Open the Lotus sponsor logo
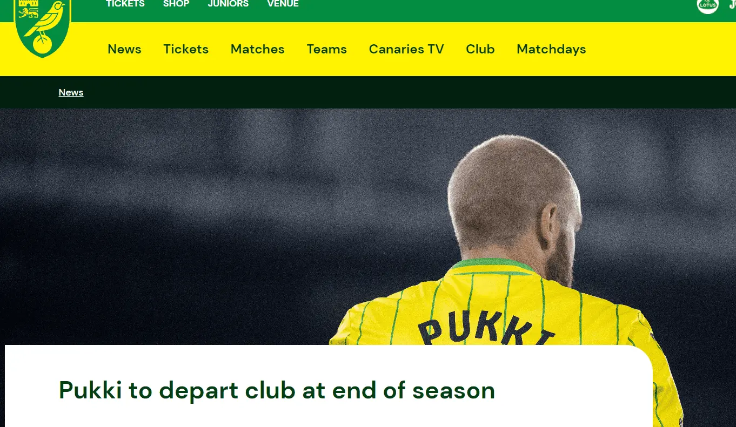The image size is (736, 427). coord(707,5)
